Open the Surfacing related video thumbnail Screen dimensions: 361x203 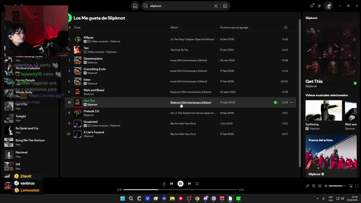(324, 111)
